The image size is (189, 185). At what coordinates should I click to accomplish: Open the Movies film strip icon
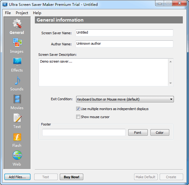(x=17, y=99)
